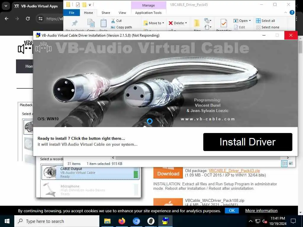The width and height of the screenshot is (303, 227).
Task: Click the muted volume tray icon
Action: click(x=265, y=221)
